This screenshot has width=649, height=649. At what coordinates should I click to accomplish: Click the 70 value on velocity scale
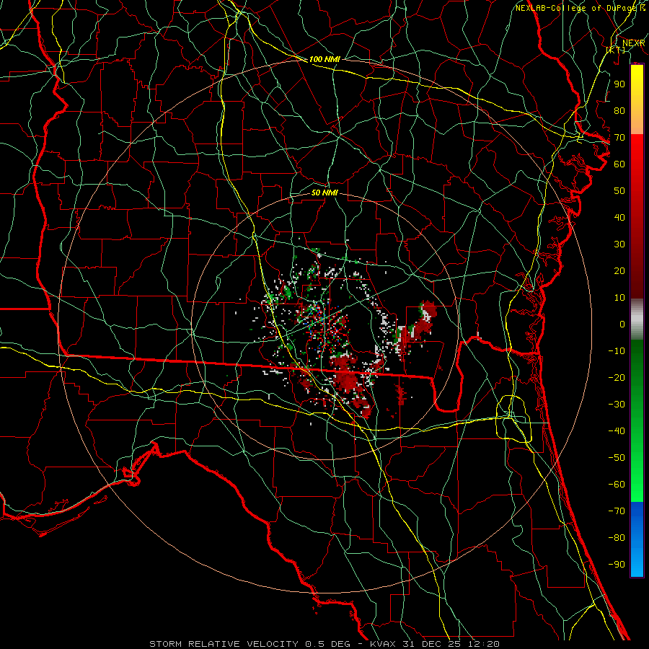click(x=619, y=138)
